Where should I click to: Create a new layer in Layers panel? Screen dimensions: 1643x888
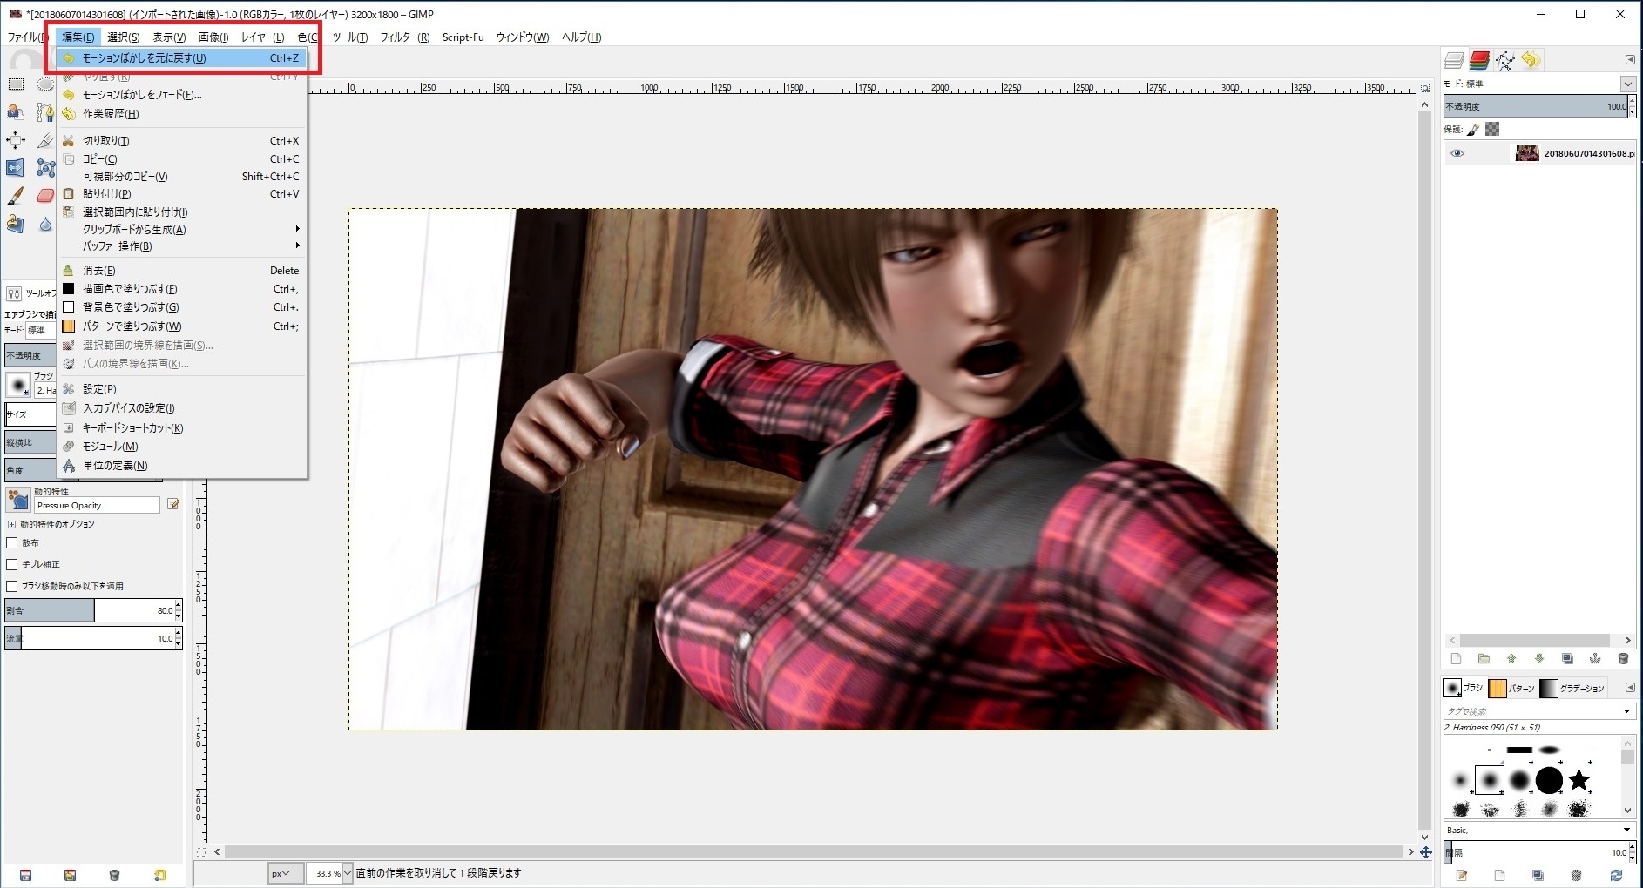pyautogui.click(x=1456, y=659)
